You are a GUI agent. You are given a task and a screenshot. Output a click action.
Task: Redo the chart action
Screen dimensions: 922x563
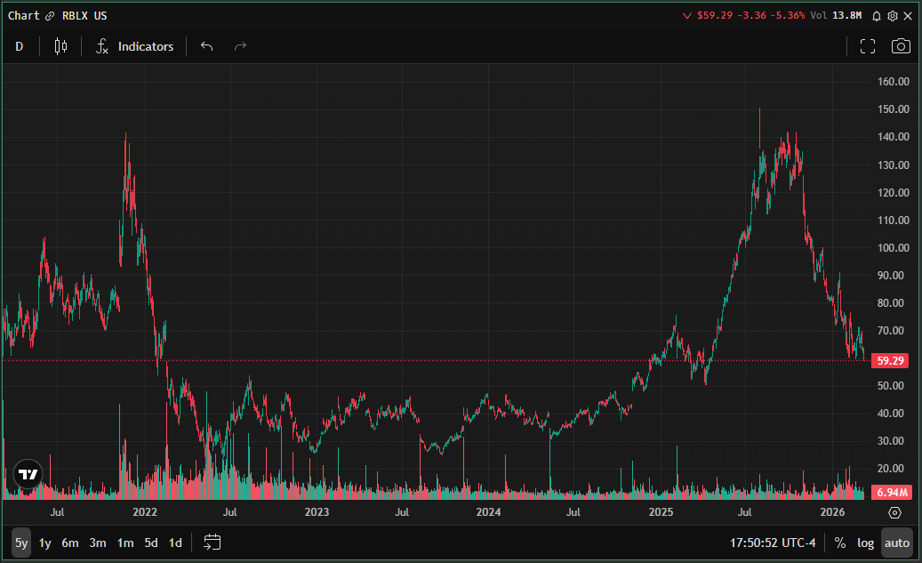point(240,46)
